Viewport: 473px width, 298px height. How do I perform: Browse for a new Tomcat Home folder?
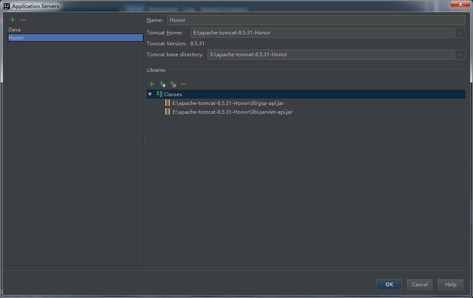460,32
